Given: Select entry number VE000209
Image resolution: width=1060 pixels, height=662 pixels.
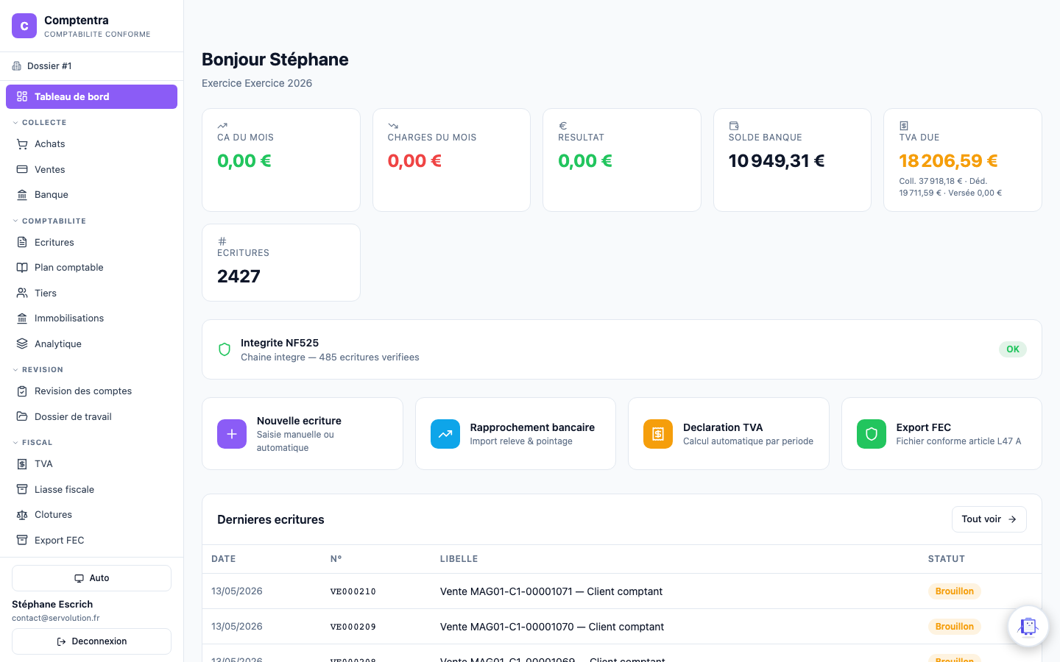Looking at the screenshot, I should pos(353,627).
